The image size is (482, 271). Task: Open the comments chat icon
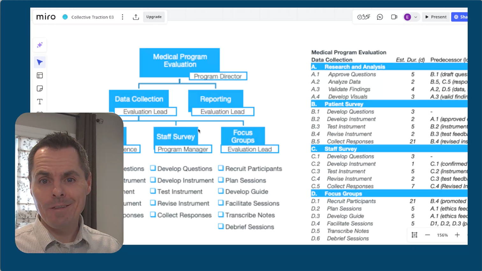[x=380, y=17]
